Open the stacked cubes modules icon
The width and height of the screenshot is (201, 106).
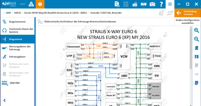tap(31, 4)
